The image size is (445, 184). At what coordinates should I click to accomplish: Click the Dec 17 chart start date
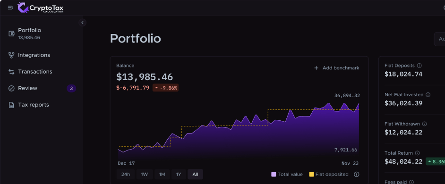[126, 163]
